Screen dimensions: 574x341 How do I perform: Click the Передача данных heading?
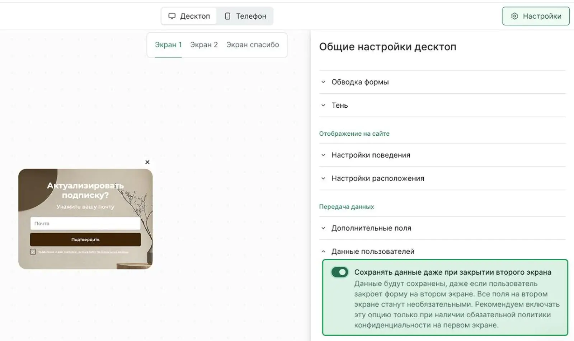pyautogui.click(x=347, y=207)
